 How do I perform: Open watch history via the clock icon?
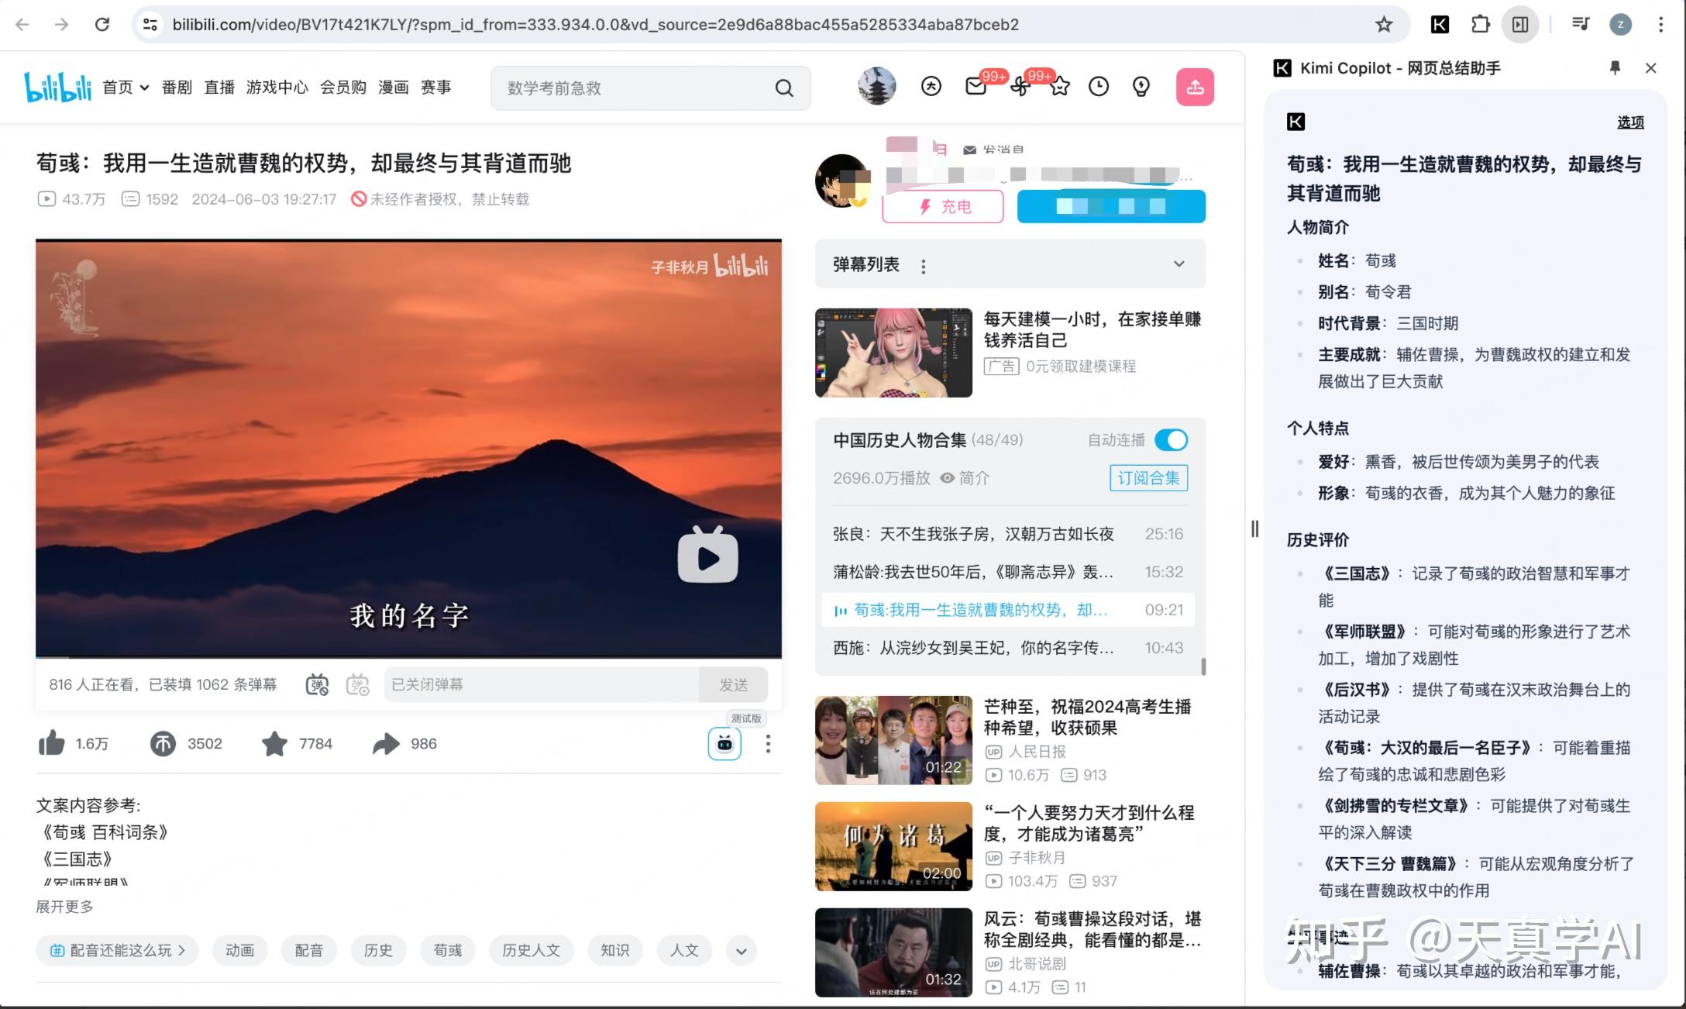[1098, 87]
